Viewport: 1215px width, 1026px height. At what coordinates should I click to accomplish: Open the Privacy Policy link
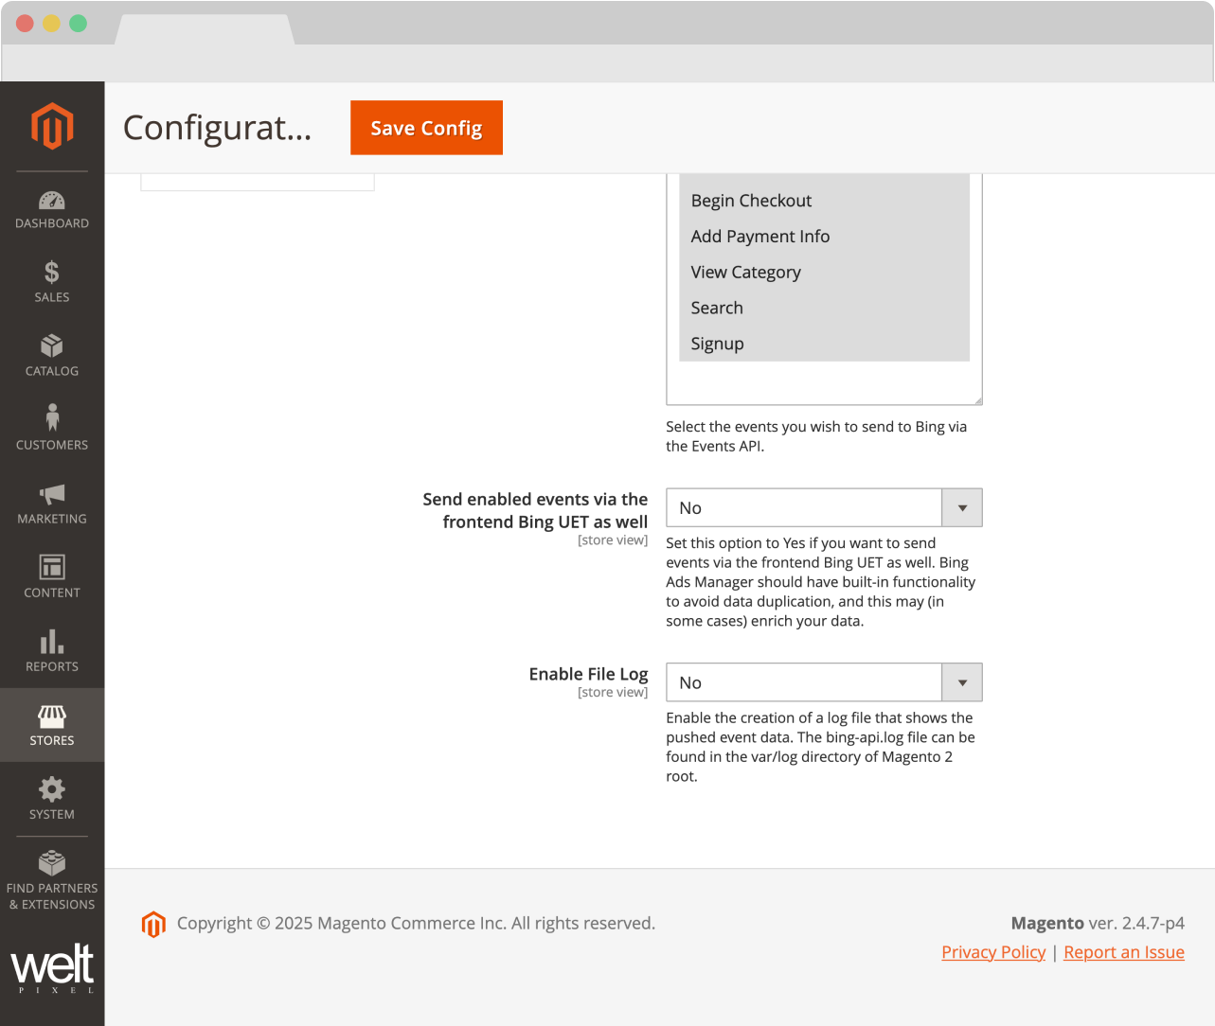[x=992, y=951]
